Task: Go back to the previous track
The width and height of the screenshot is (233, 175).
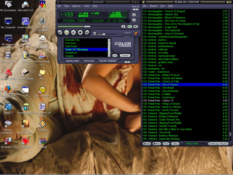Action: 60,32
